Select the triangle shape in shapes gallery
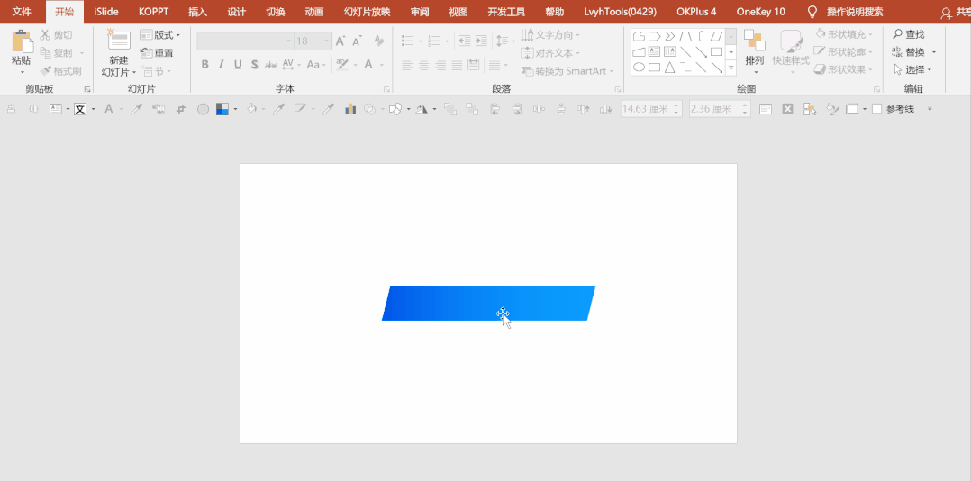This screenshot has width=971, height=482. (669, 67)
